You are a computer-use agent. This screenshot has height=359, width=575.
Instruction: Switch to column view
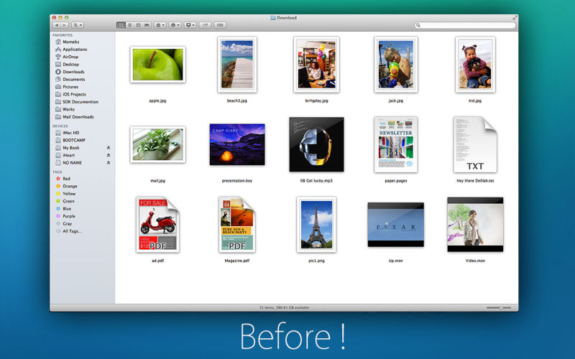point(138,25)
